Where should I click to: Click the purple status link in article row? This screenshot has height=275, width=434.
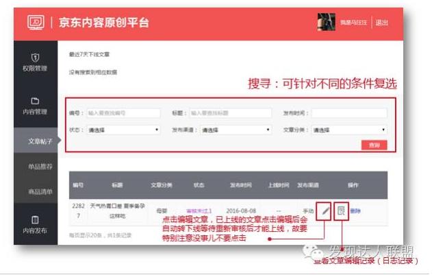click(x=199, y=211)
